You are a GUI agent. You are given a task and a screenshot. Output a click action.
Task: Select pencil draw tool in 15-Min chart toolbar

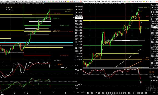(x=127, y=1)
